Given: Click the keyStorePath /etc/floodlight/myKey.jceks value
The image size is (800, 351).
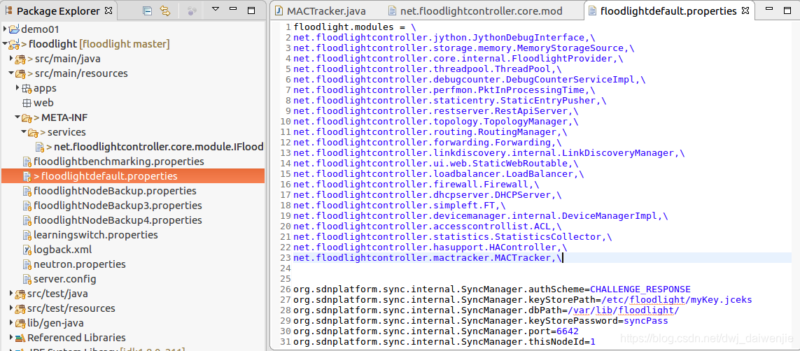Looking at the screenshot, I should 677,299.
